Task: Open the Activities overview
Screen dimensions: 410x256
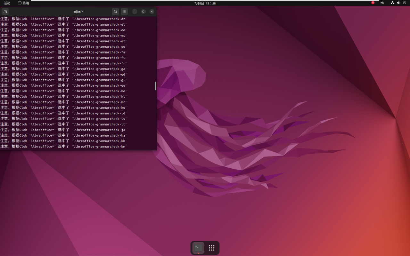Action: point(7,3)
